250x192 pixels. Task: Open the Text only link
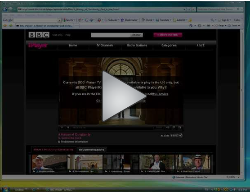pyautogui.click(x=58, y=35)
